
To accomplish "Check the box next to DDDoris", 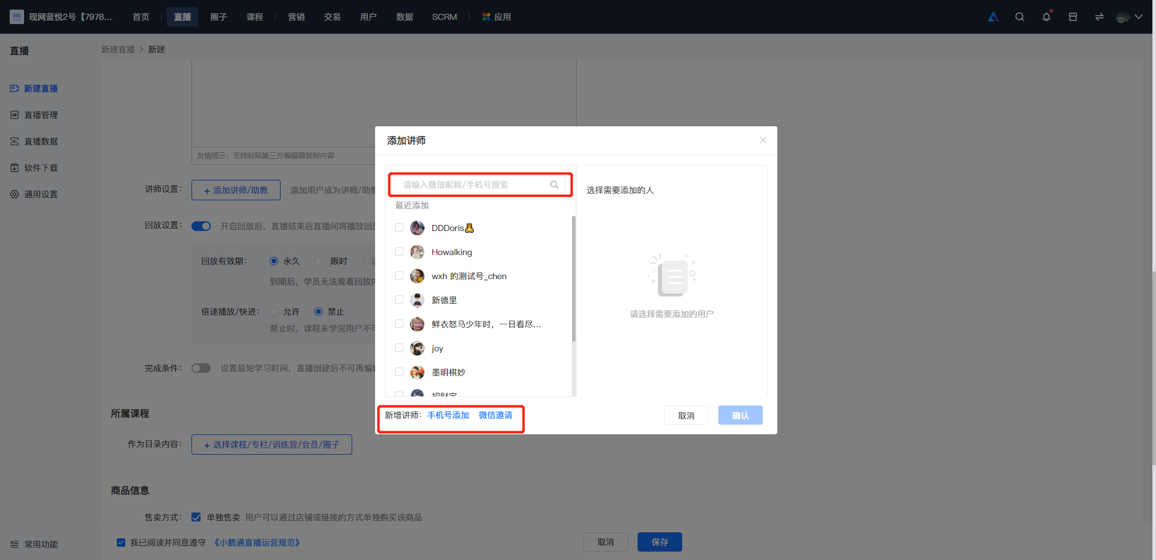I will [x=399, y=227].
